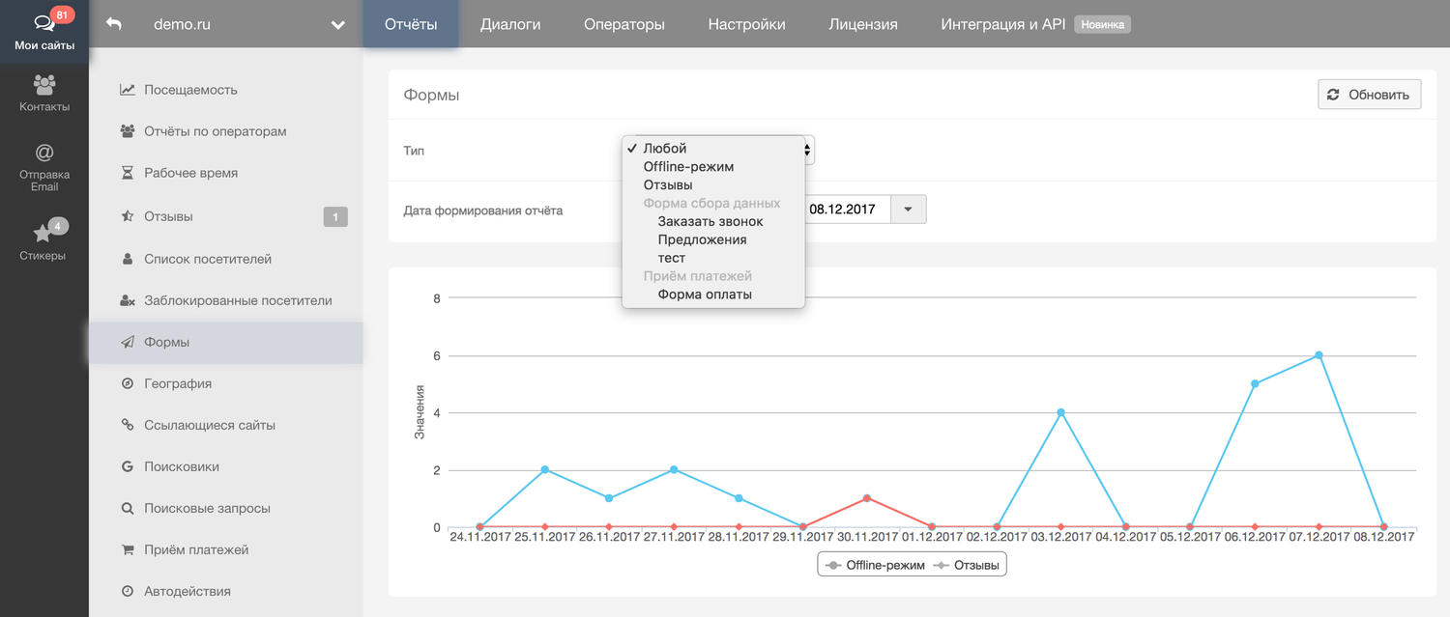Select Offline-режим in the type dropdown

(713, 167)
